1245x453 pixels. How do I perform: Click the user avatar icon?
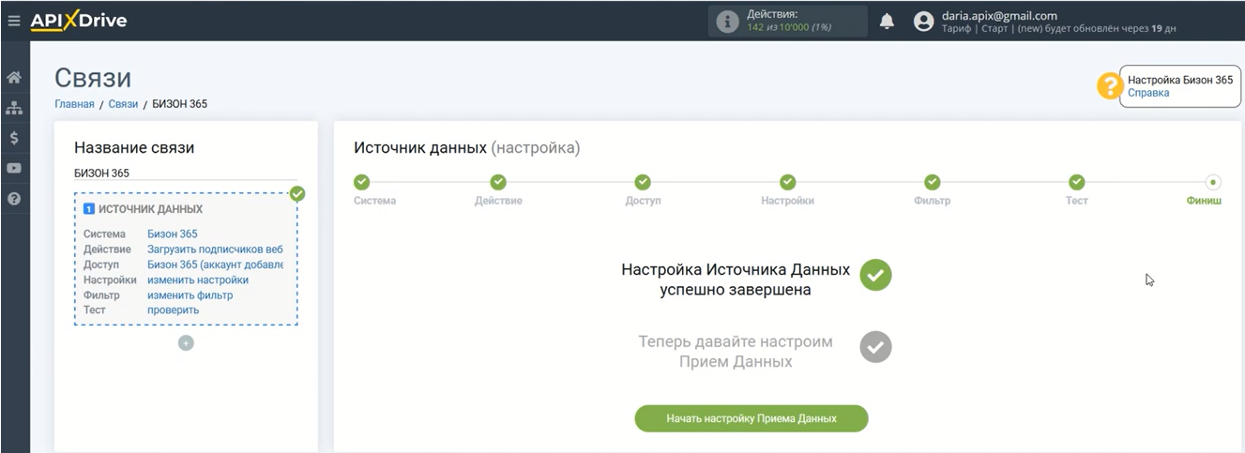tap(923, 22)
